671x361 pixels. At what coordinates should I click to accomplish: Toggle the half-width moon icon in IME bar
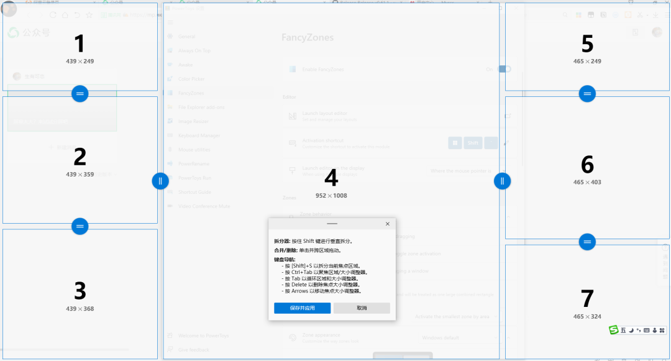click(x=631, y=330)
